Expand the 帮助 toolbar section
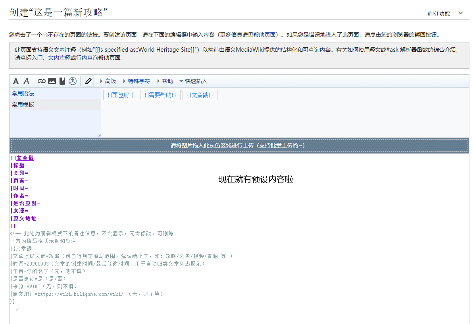The width and height of the screenshot is (473, 324). [x=165, y=81]
